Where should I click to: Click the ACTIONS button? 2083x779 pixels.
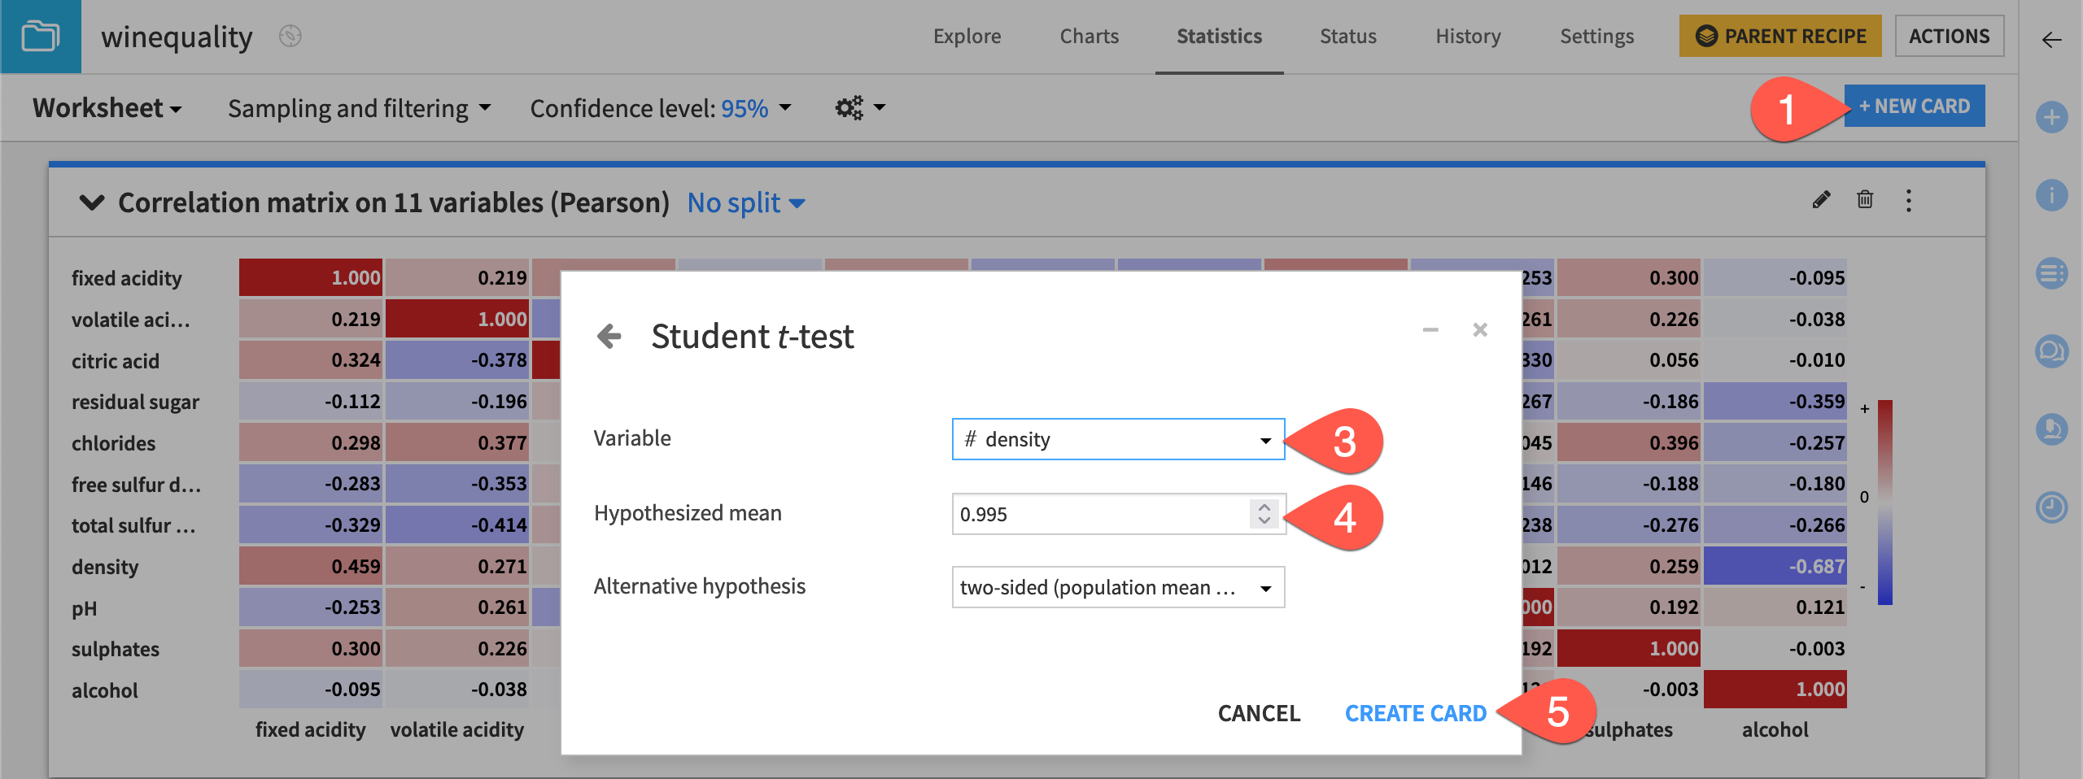[1949, 37]
